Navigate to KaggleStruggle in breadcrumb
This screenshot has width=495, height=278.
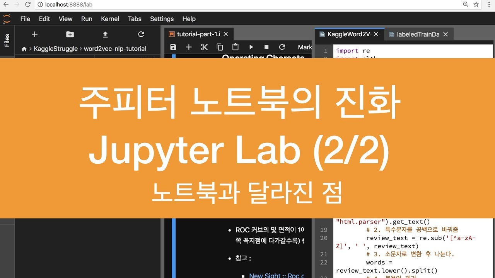56,49
